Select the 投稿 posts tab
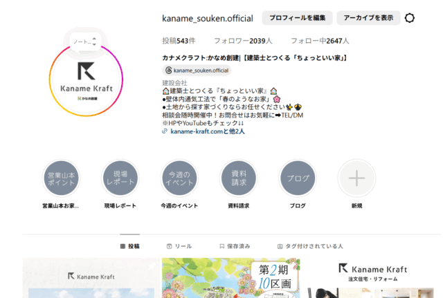The image size is (443, 298). click(x=130, y=246)
